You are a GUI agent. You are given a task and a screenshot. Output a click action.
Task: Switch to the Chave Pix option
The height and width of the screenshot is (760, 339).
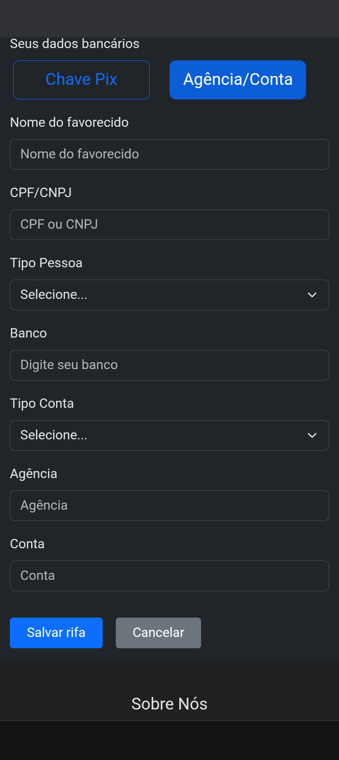(x=81, y=80)
